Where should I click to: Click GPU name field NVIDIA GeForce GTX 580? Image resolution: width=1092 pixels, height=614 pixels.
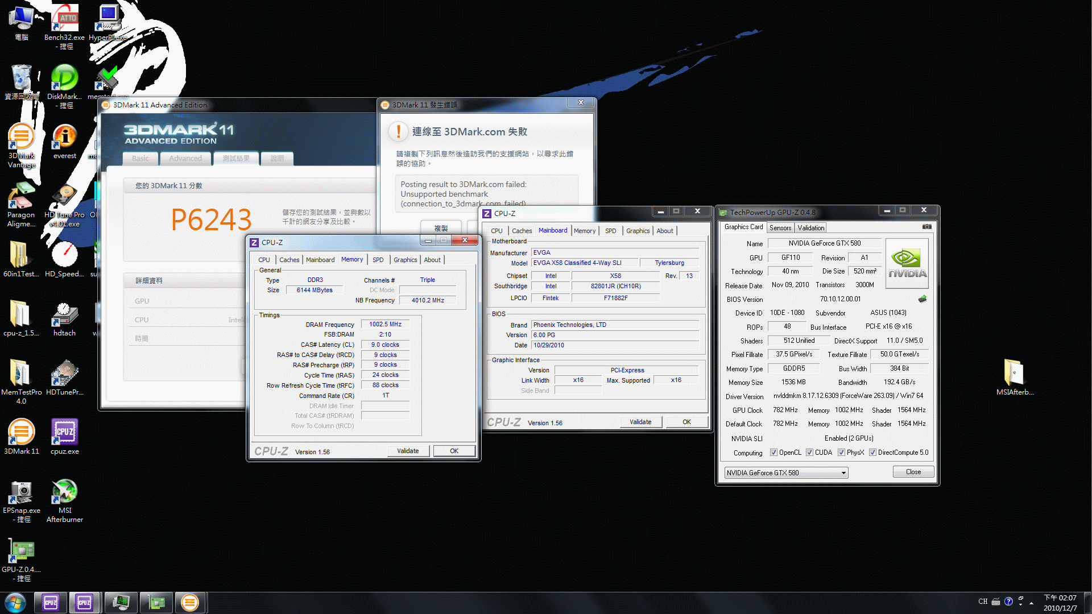pos(824,243)
